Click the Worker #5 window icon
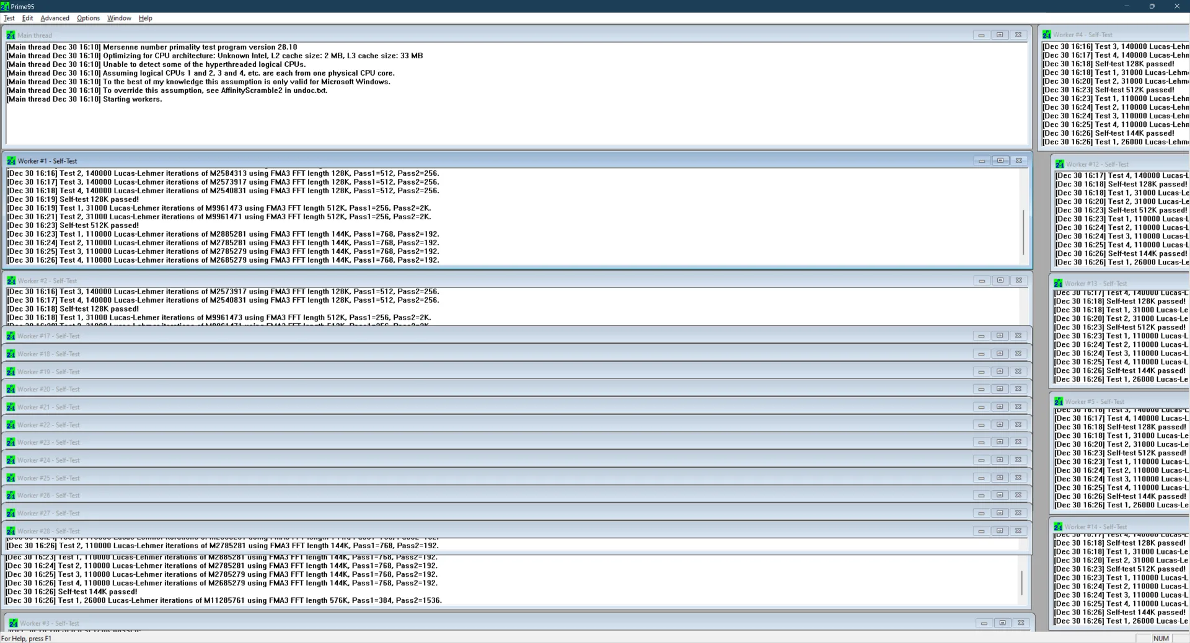This screenshot has width=1190, height=643. click(1059, 401)
